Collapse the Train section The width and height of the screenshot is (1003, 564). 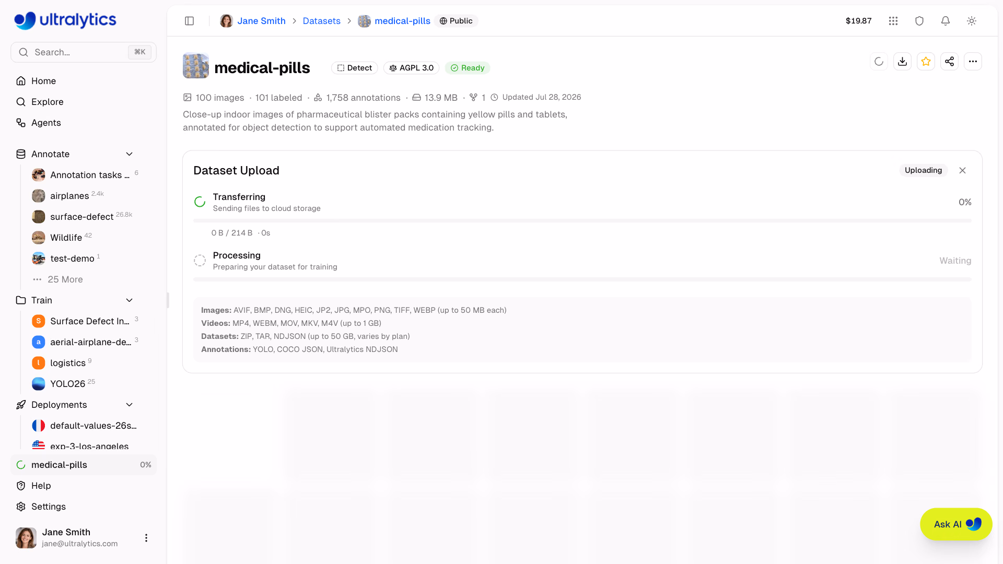[x=130, y=300]
